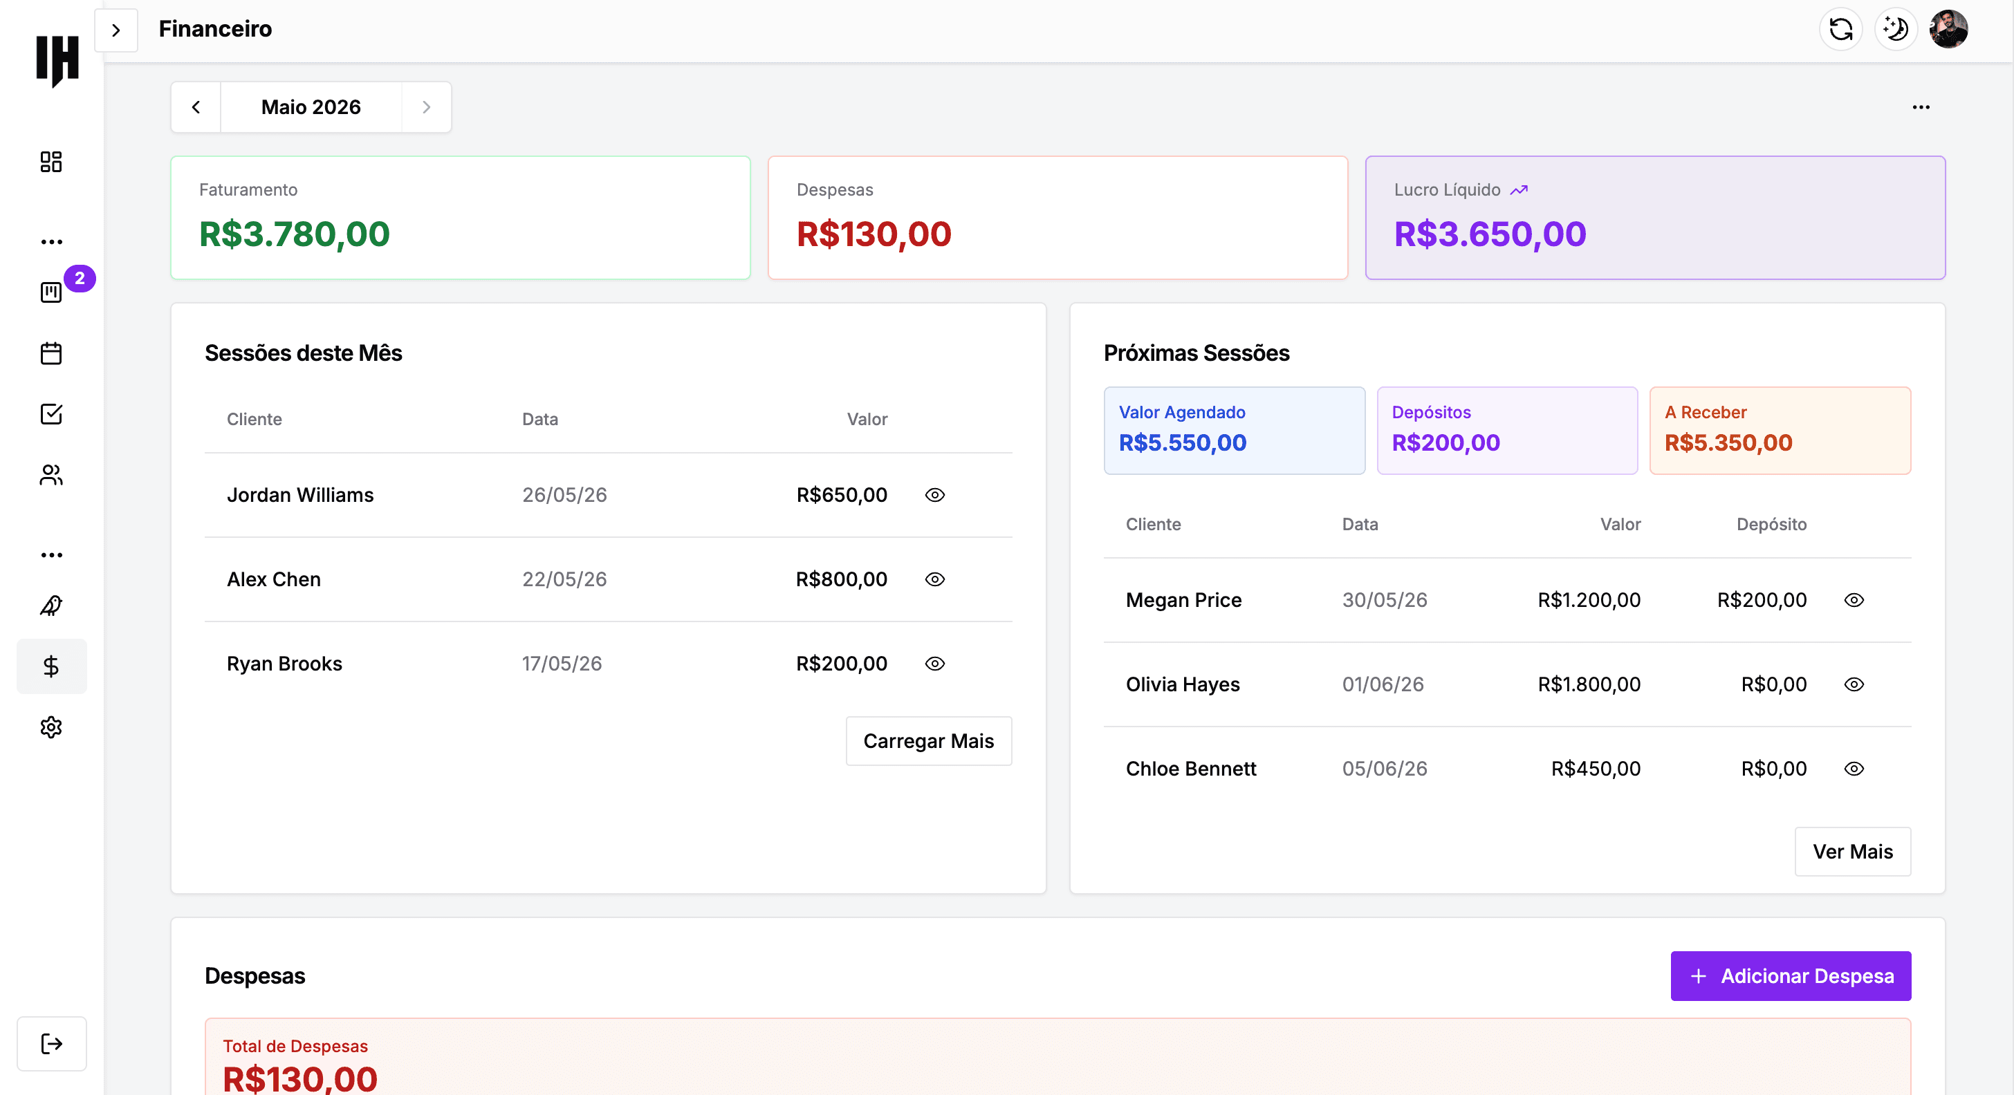Click the Carregar Mais button
Viewport: 2014px width, 1095px height.
point(929,741)
